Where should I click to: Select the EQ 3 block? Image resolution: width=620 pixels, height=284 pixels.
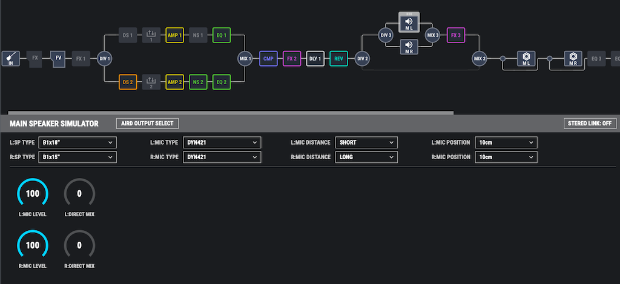(x=596, y=59)
